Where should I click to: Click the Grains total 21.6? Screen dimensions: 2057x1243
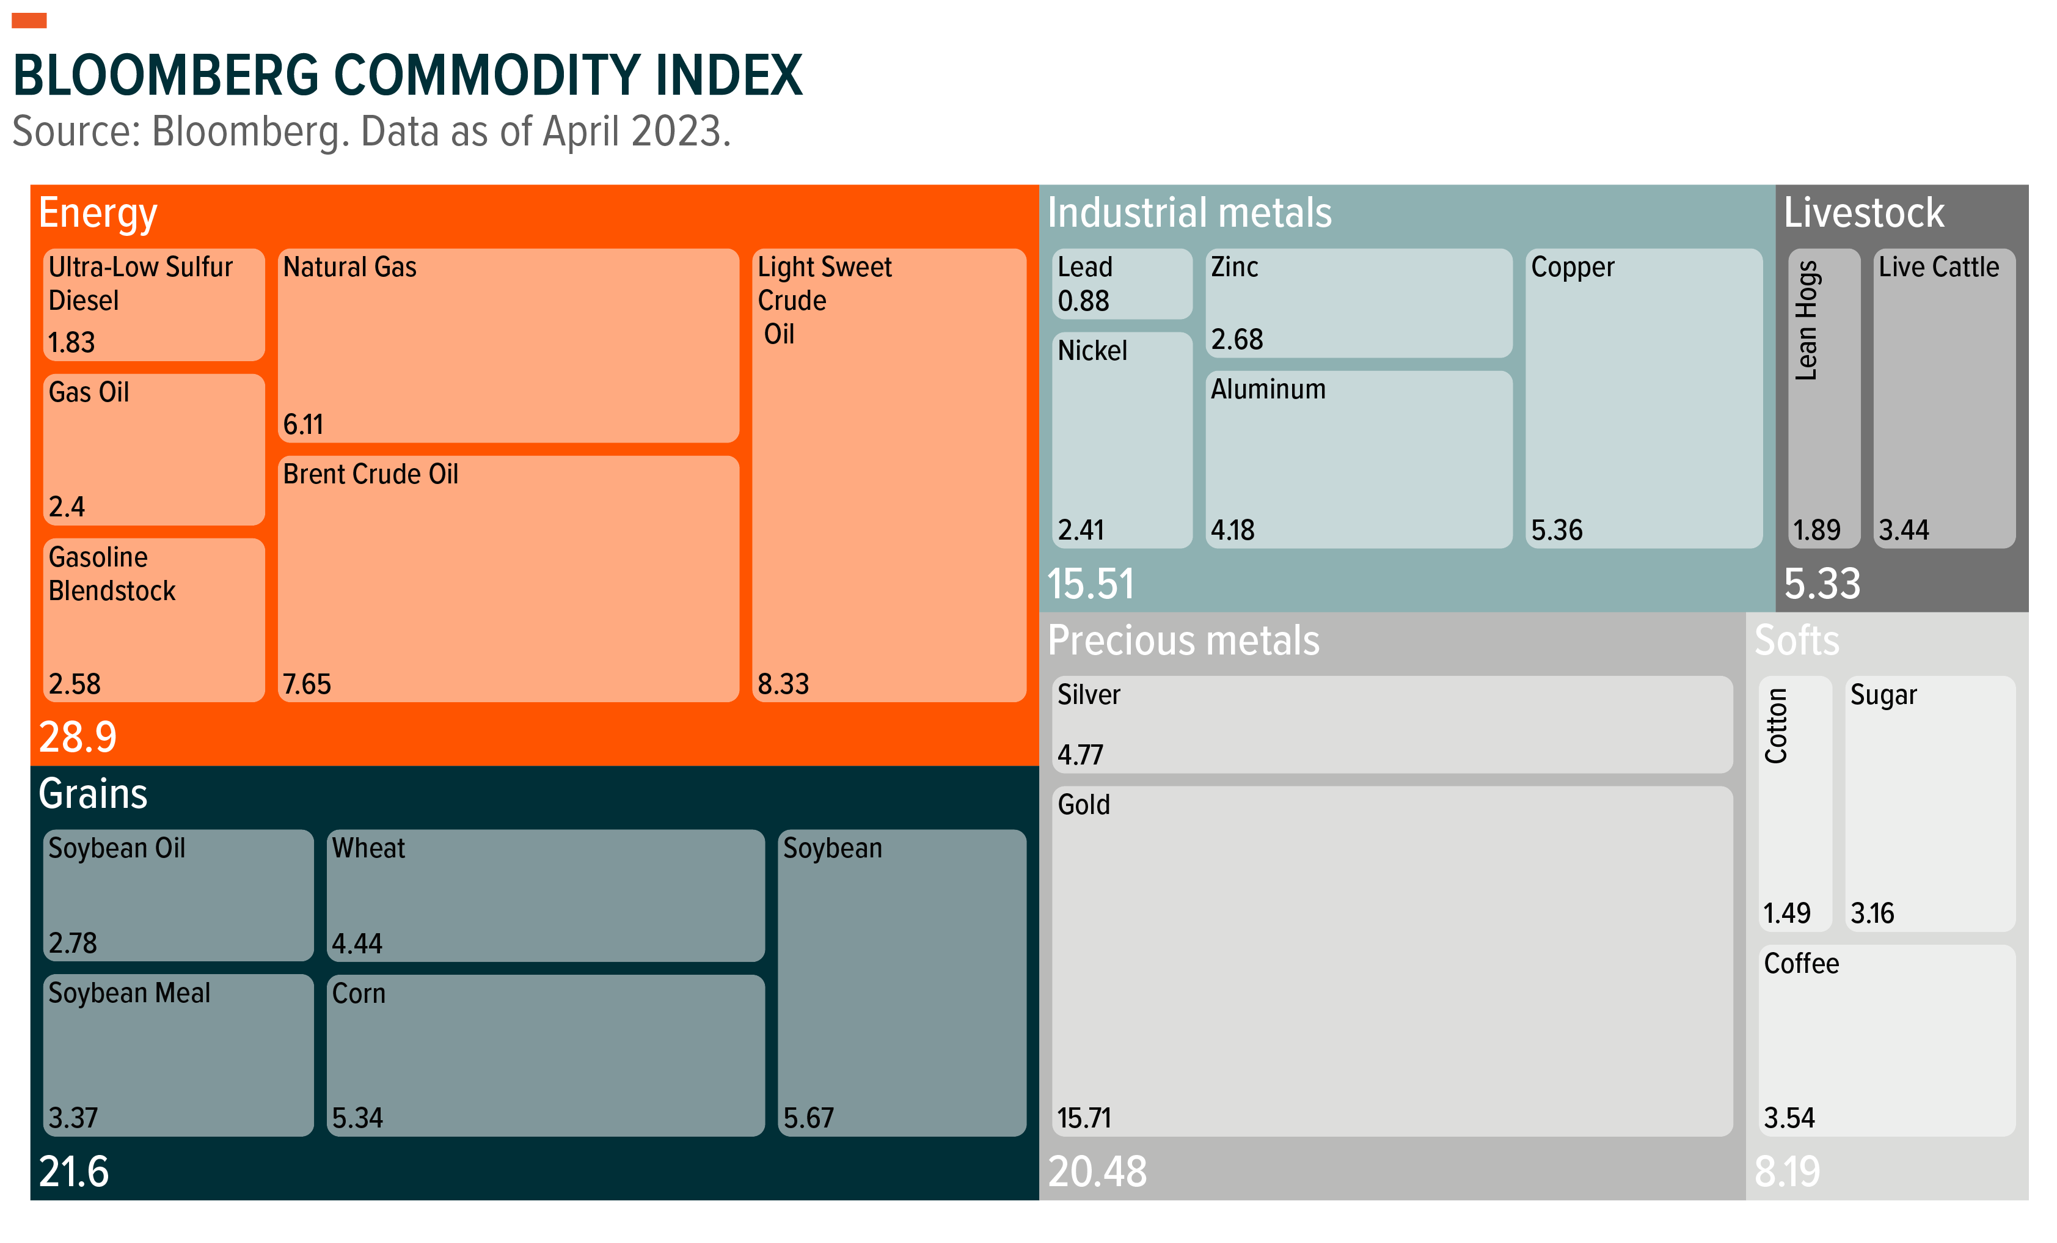click(x=73, y=1171)
